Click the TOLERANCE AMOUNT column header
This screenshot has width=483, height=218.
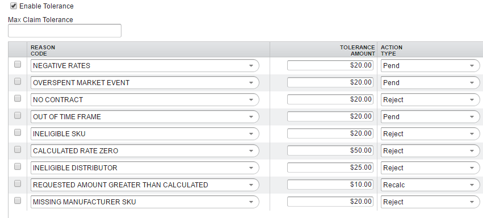point(358,51)
